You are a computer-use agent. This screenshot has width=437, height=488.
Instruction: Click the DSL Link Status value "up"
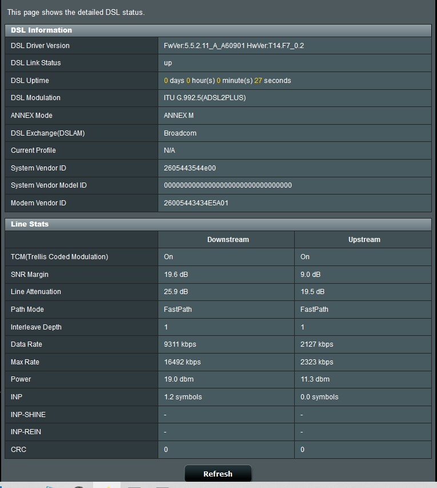168,63
